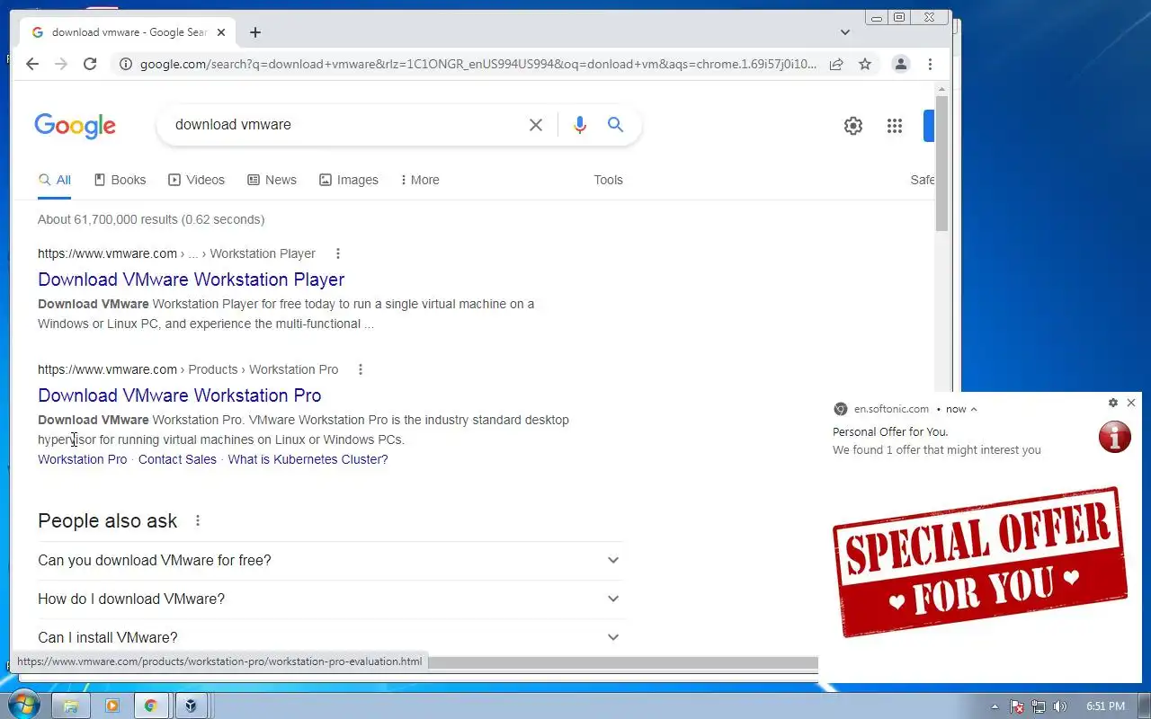Open Download VMware Workstation Player link
The image size is (1151, 719).
point(192,280)
